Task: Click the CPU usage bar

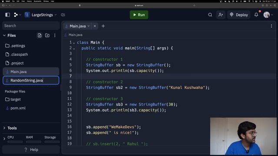Action: tap(15, 142)
